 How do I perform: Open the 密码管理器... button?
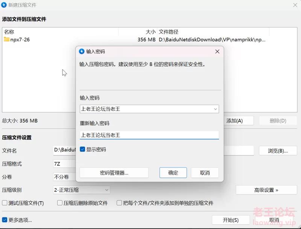[114, 173]
